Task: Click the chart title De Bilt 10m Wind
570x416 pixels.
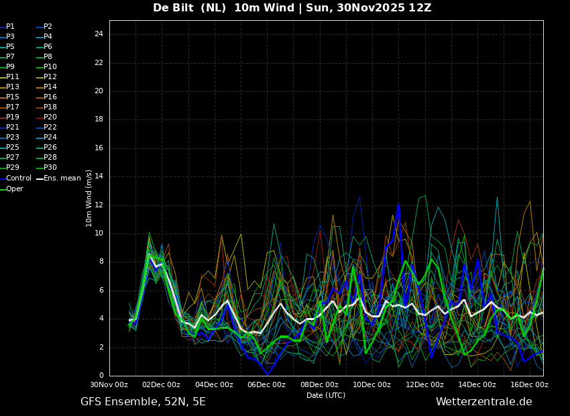Action: tap(292, 8)
